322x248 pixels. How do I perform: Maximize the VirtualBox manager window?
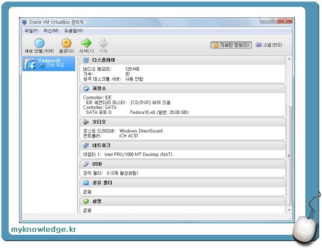coord(273,21)
